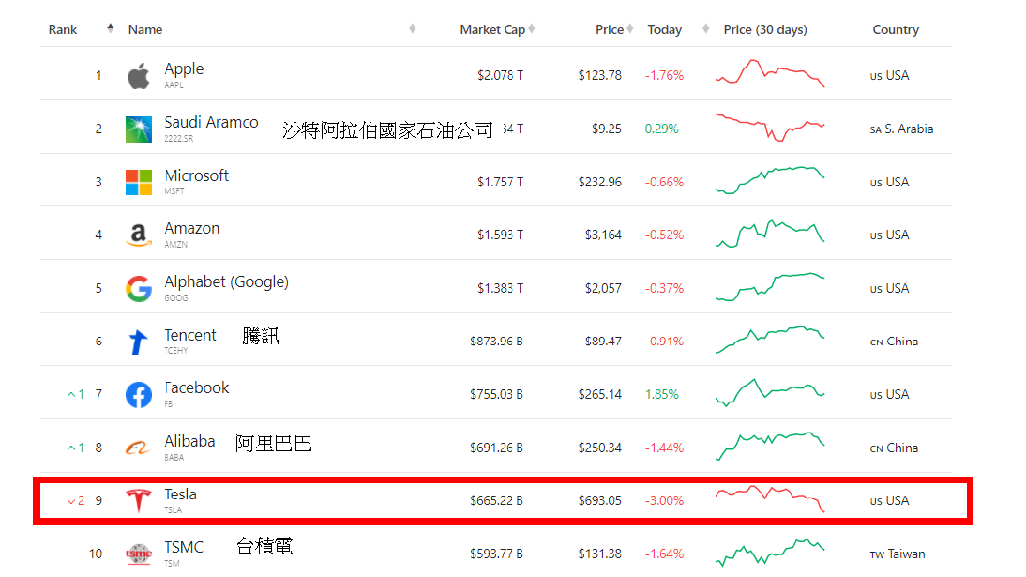Image resolution: width=1026 pixels, height=577 pixels.
Task: Open Microsoft 30-day price chart
Action: tap(769, 180)
